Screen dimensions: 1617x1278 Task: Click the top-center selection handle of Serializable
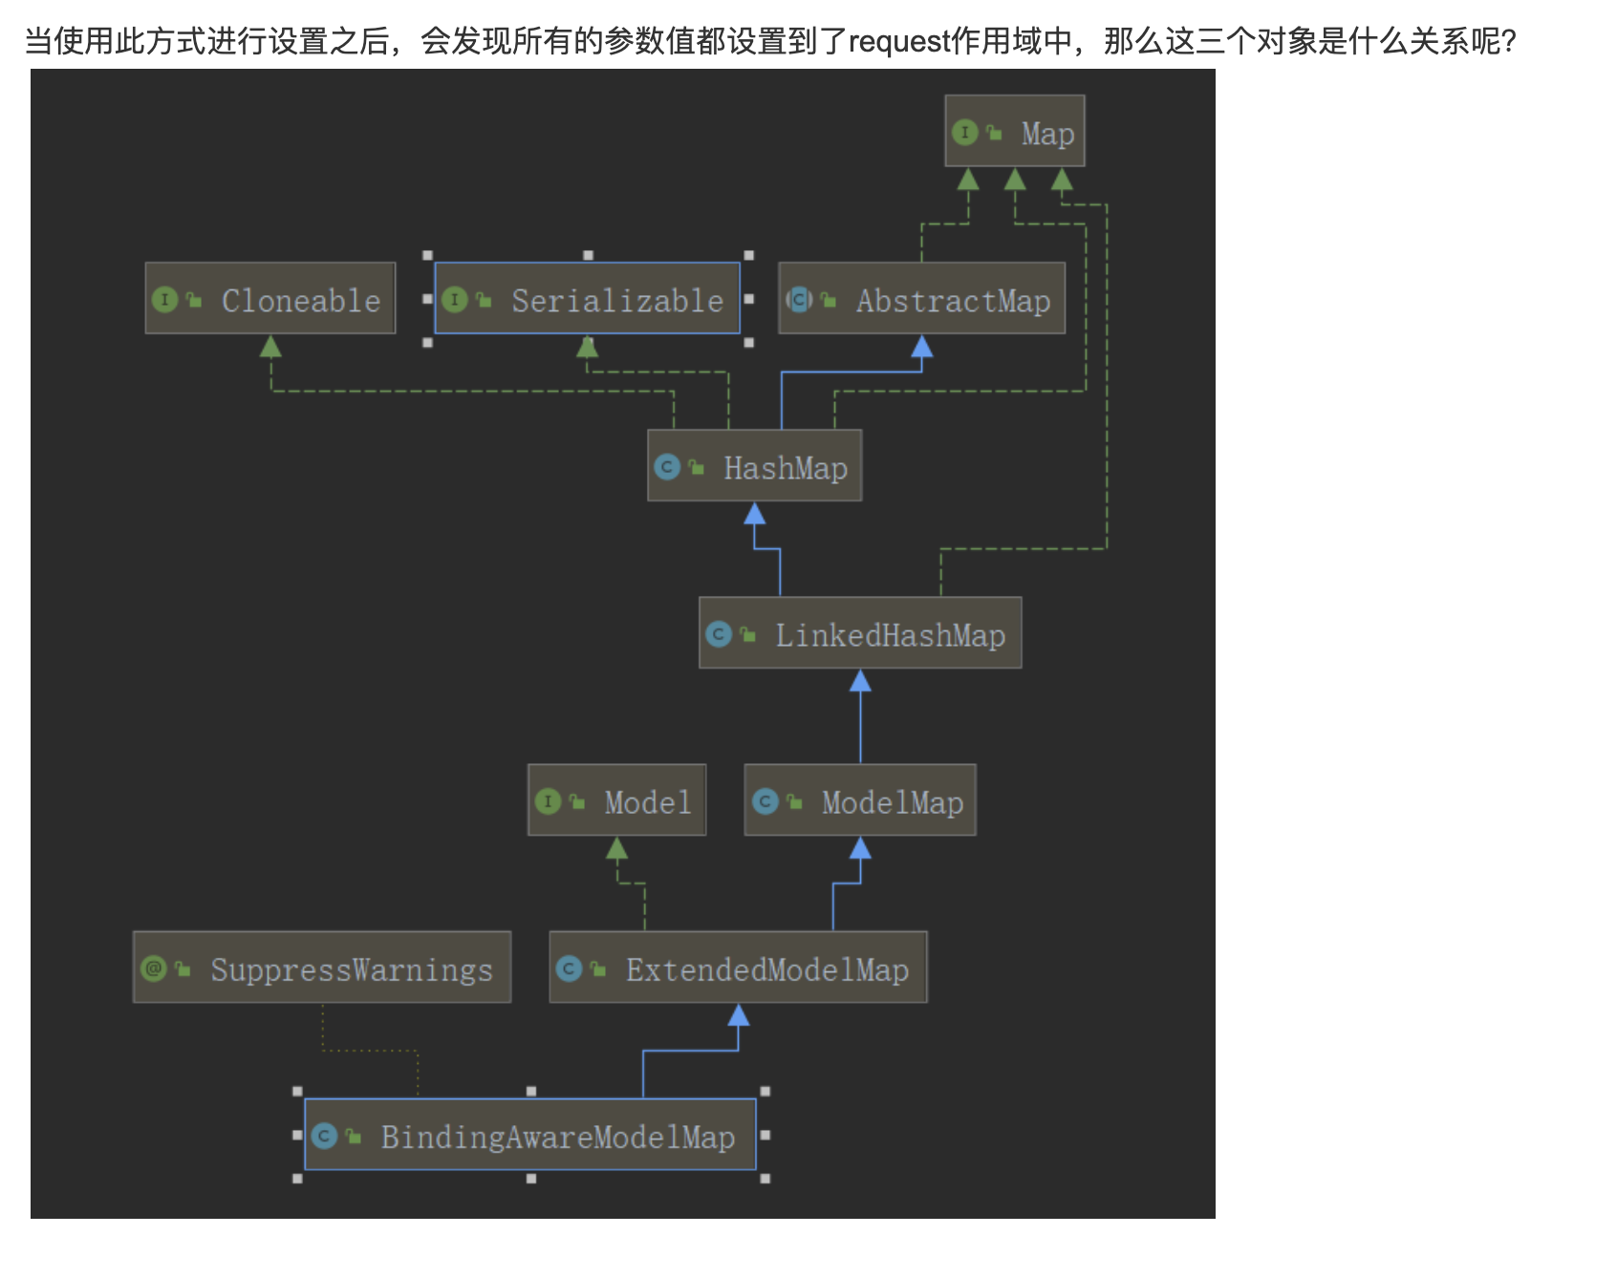(x=588, y=255)
